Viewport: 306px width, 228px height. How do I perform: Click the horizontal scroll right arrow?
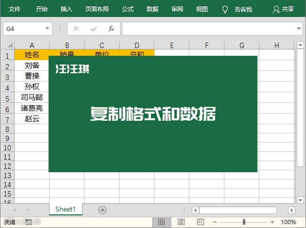tap(291, 210)
